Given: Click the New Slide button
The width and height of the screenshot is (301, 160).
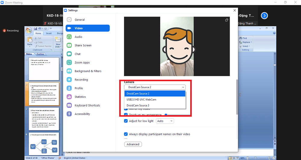Looking at the screenshot, I should [x=58, y=43].
